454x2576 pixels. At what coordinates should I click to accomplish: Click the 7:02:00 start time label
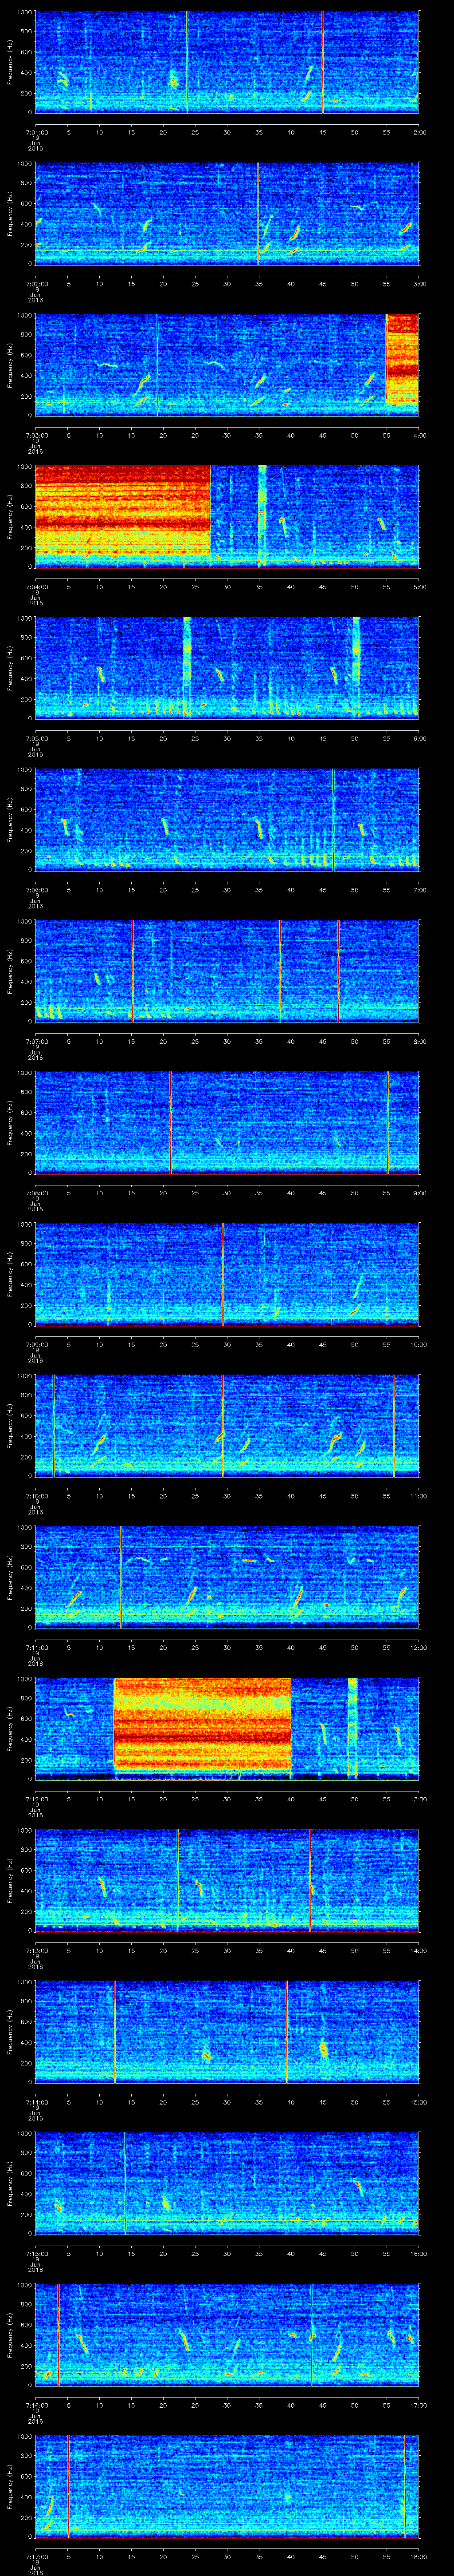(36, 284)
